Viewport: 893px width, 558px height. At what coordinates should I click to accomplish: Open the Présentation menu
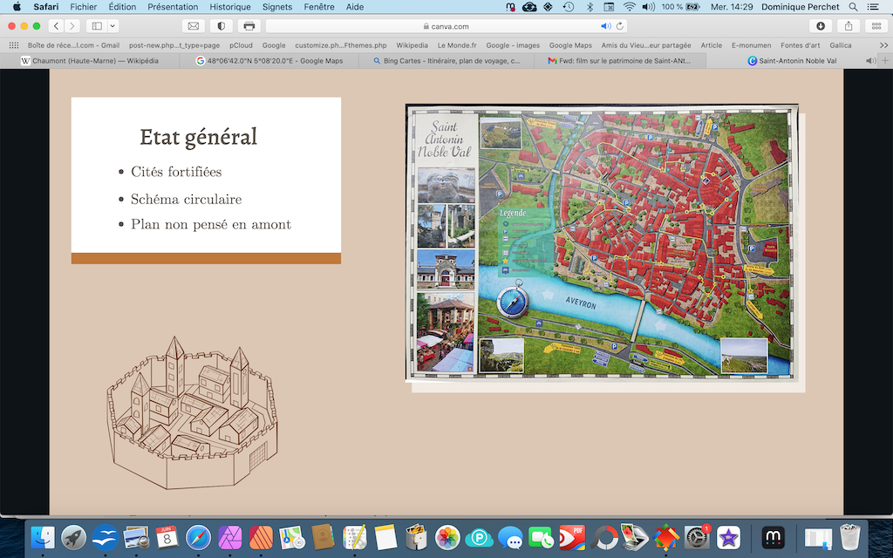point(173,7)
